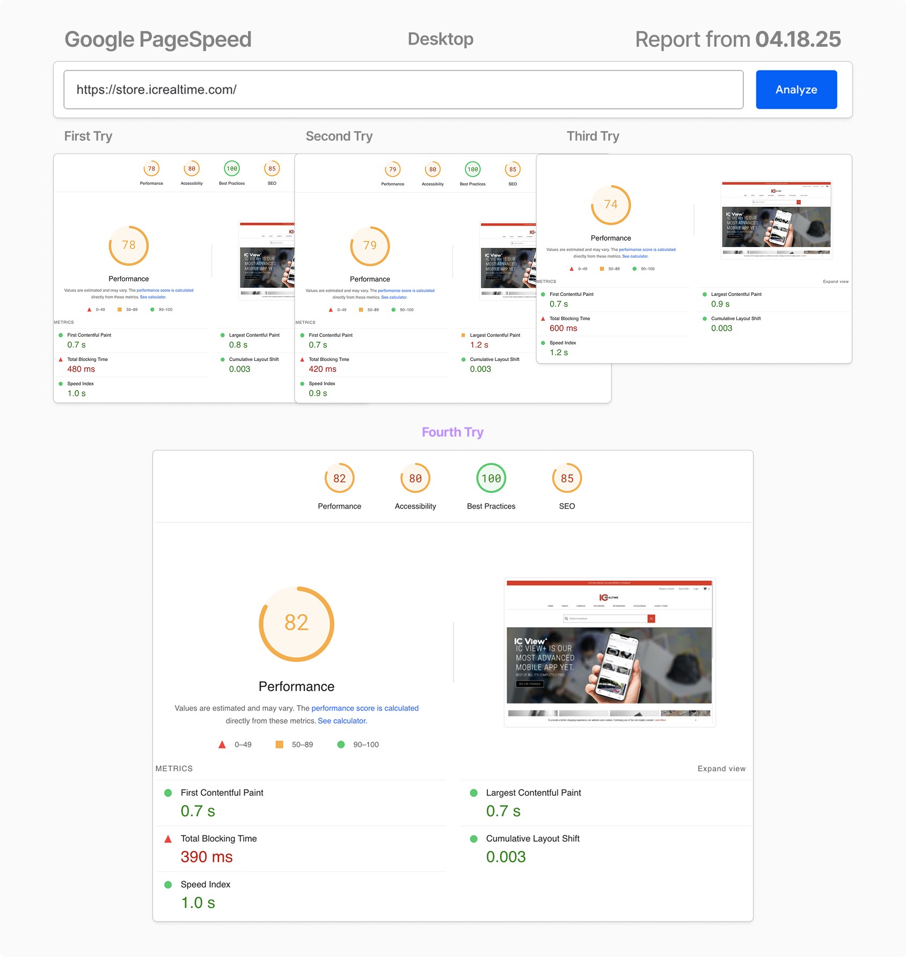Click the red Total Blocking Time warning triangle
Viewport: 906px width, 957px height.
(x=168, y=838)
